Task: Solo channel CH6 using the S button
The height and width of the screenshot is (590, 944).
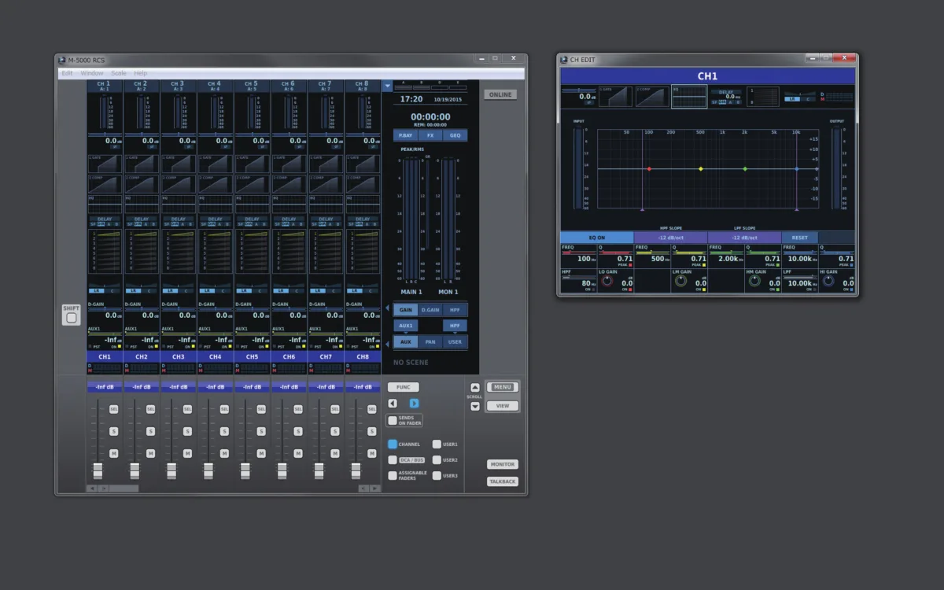Action: tap(298, 431)
